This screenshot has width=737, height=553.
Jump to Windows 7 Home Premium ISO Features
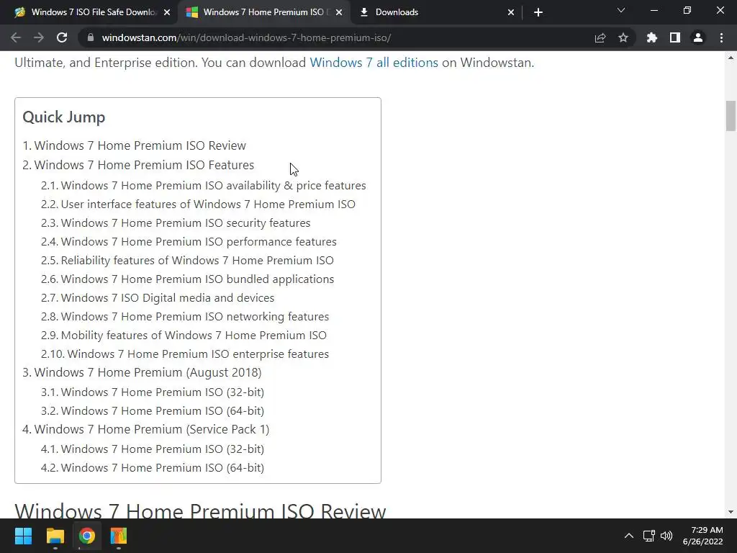[144, 165]
